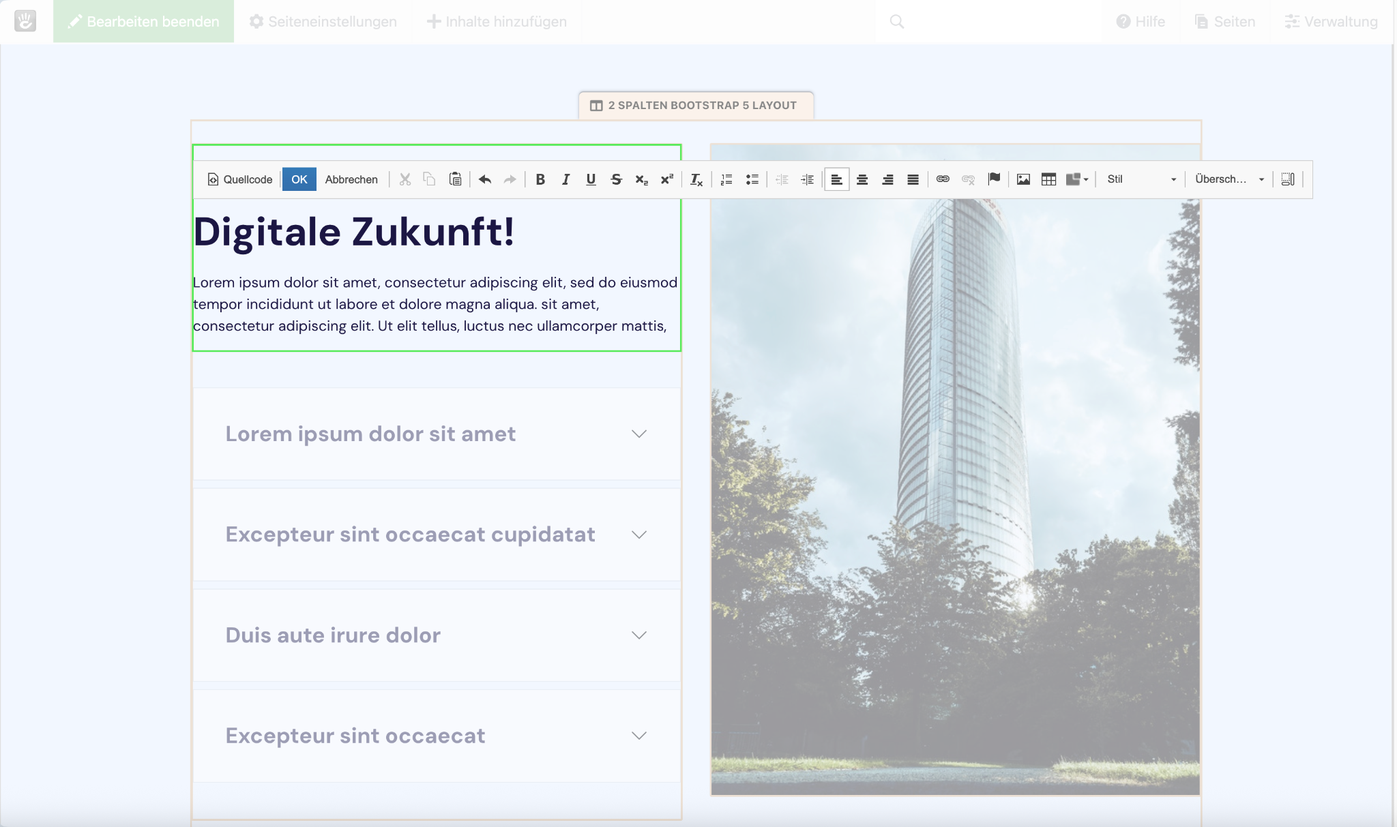Expand 'Lorem ipsum dolor sit amet' accordion
Image resolution: width=1397 pixels, height=827 pixels.
[x=437, y=434]
